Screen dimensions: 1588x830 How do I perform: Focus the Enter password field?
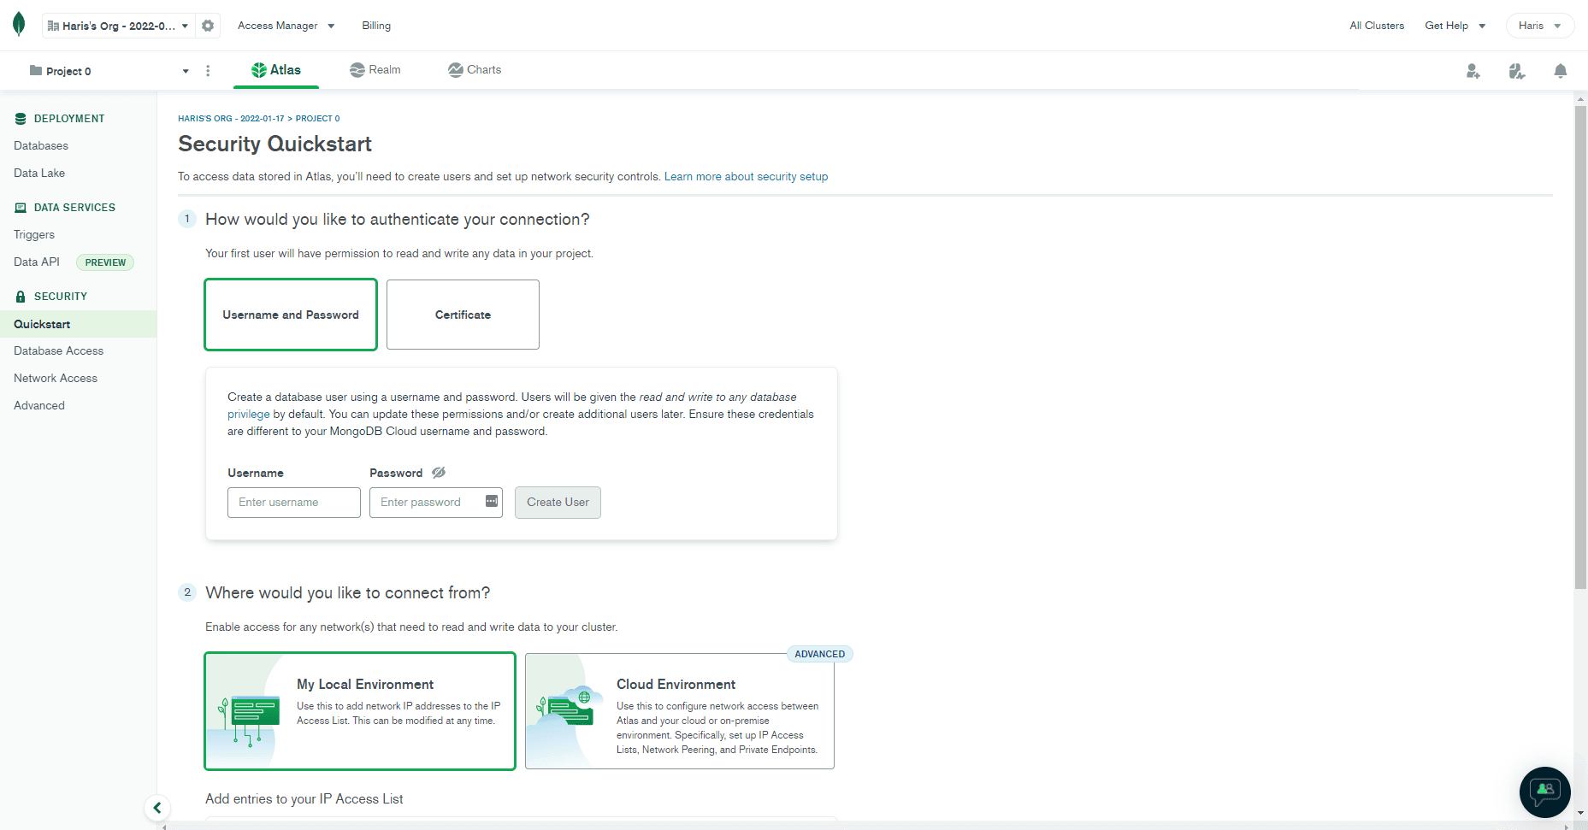[436, 503]
